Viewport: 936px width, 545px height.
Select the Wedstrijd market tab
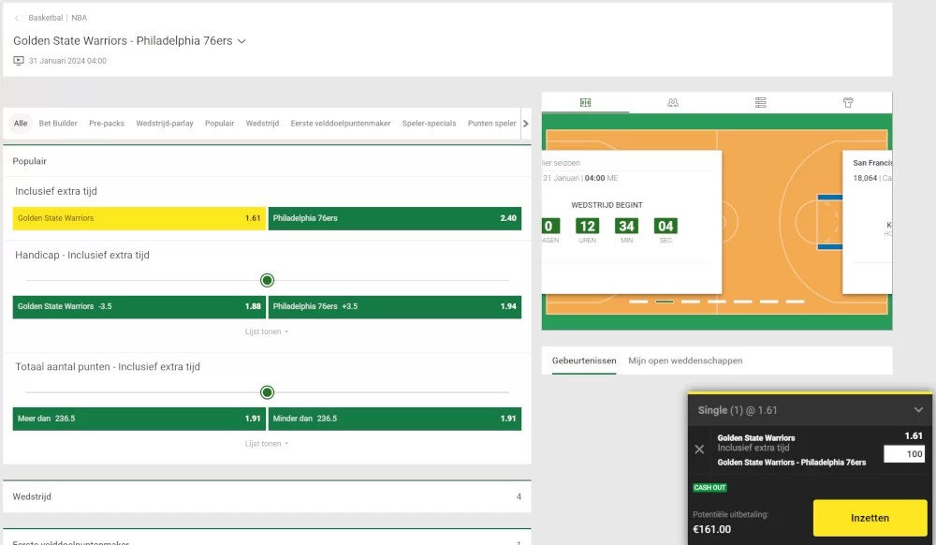(x=262, y=124)
